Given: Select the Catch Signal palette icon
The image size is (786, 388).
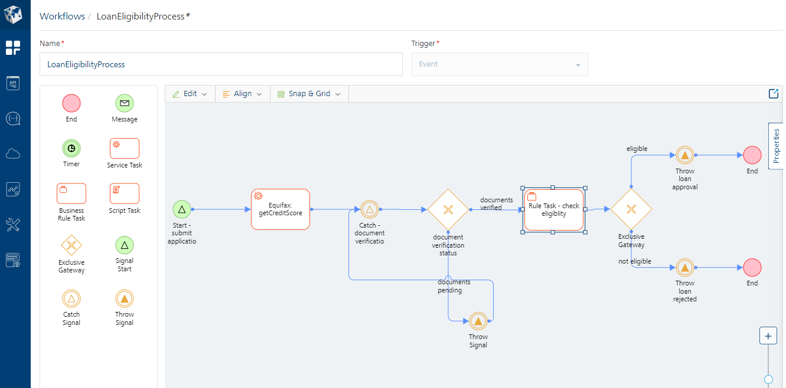Looking at the screenshot, I should (71, 298).
